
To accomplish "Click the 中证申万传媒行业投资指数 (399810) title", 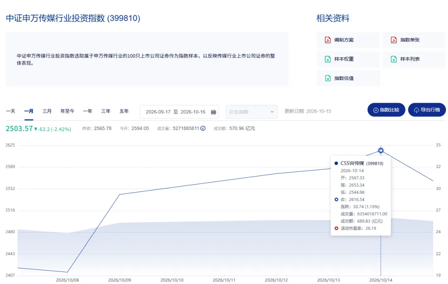I will point(73,18).
